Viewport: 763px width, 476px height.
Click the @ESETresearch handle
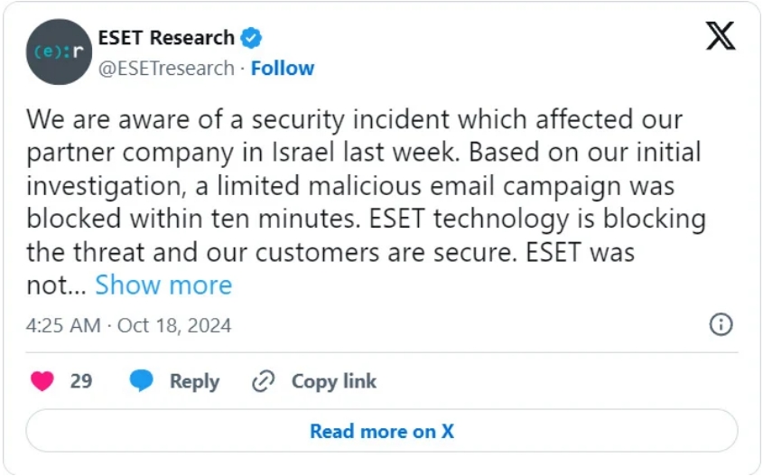(166, 68)
